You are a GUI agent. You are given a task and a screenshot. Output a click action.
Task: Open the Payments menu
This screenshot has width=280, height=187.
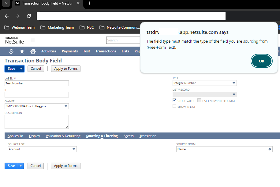[x=70, y=51]
